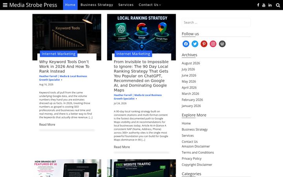The height and width of the screenshot is (177, 283).
Task: Open the May 2026 archive
Action: tap(189, 81)
